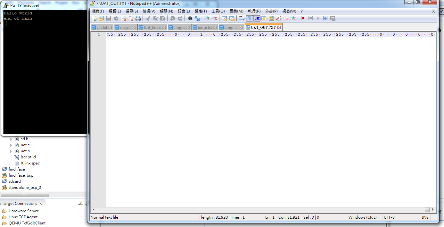Click the Cut scissors icon
The height and width of the screenshot is (227, 444).
pyautogui.click(x=148, y=18)
